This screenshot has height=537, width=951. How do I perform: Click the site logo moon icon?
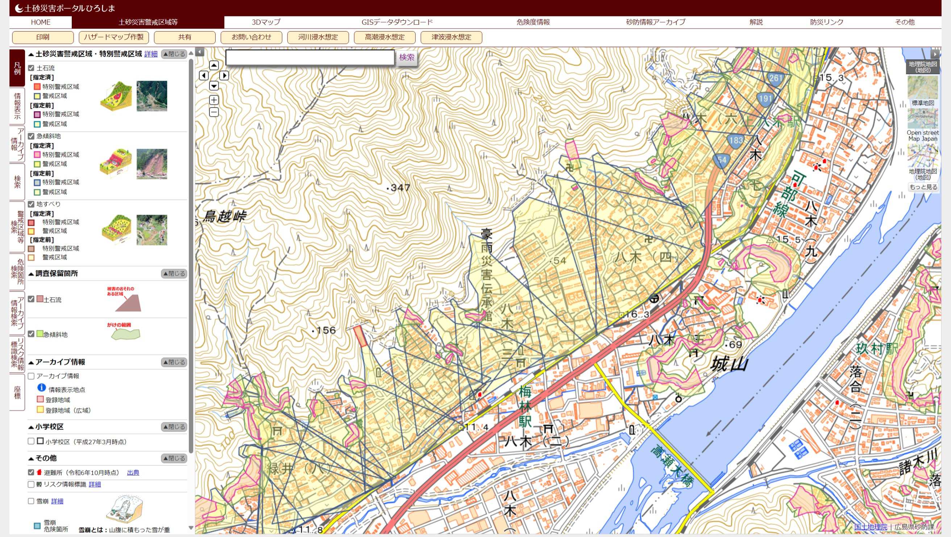click(x=19, y=8)
